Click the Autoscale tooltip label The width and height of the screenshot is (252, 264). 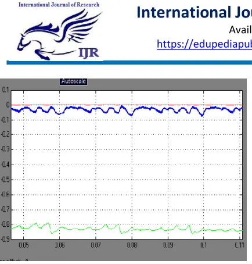73,81
